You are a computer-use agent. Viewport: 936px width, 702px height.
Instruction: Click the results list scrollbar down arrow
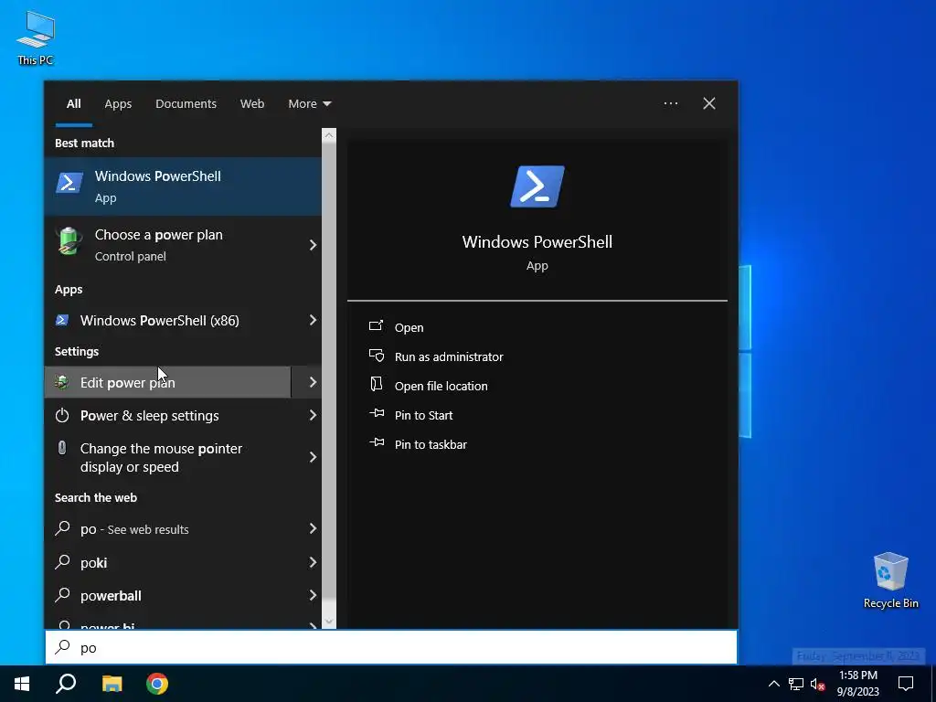click(x=329, y=622)
